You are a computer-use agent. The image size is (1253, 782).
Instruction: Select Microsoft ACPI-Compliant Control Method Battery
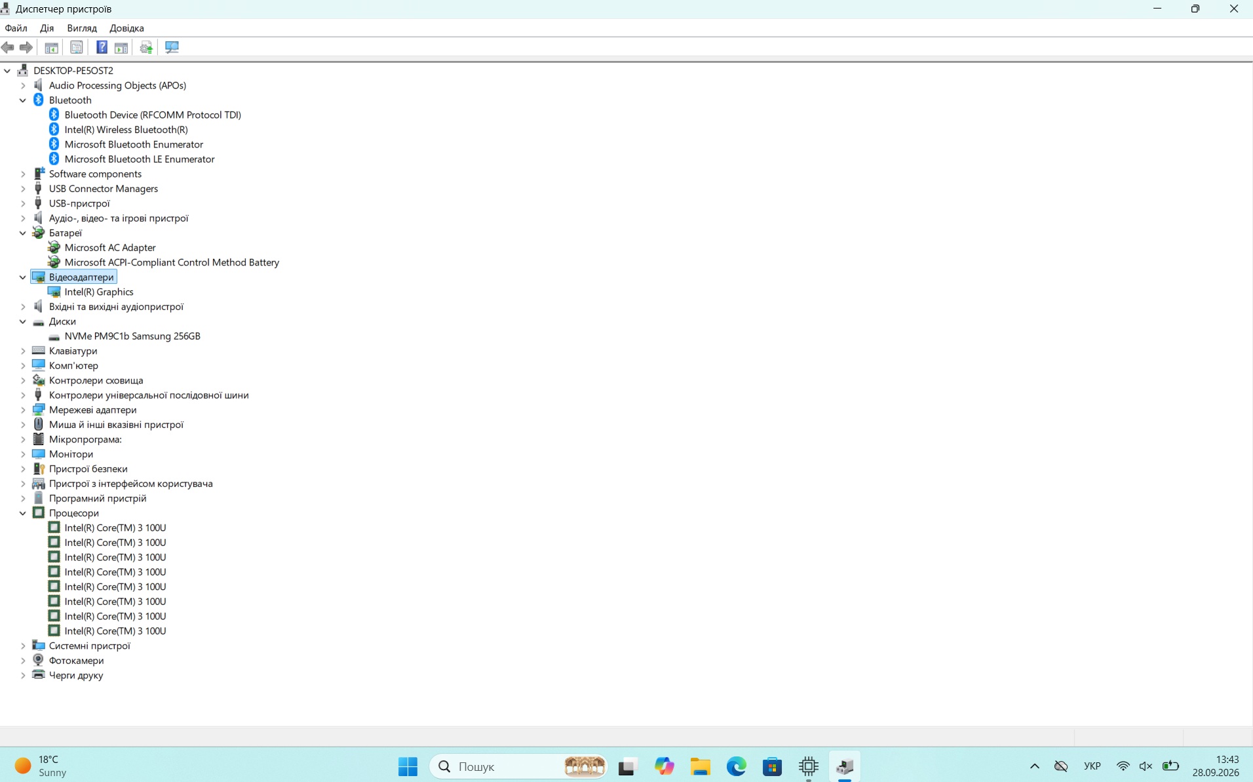coord(172,262)
